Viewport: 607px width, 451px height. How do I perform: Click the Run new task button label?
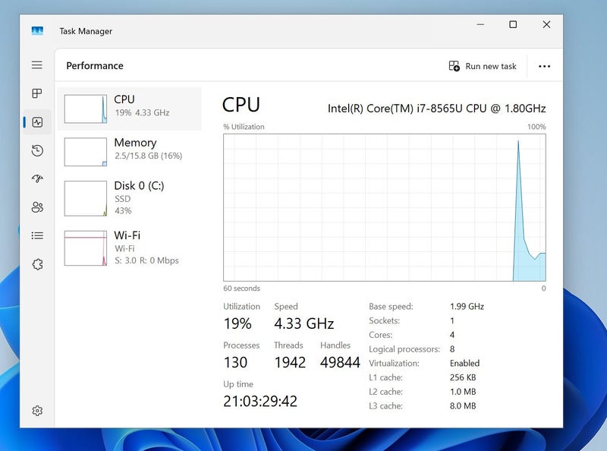point(490,66)
